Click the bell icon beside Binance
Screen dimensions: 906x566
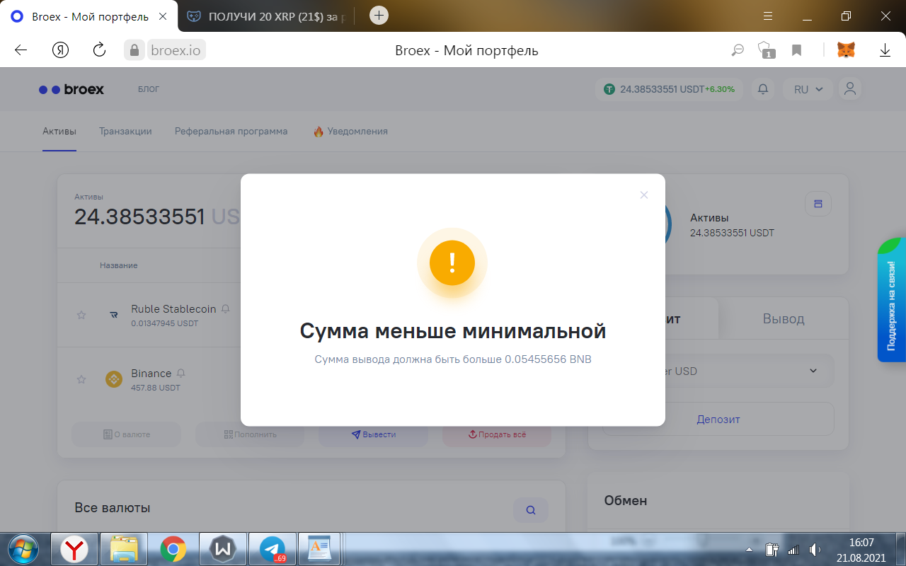pos(181,374)
